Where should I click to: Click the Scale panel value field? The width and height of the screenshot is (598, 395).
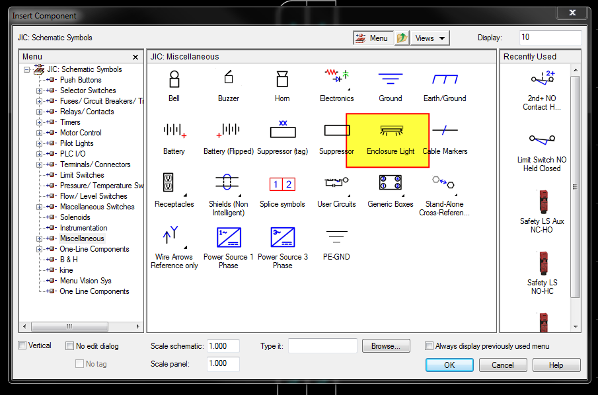pyautogui.click(x=223, y=364)
